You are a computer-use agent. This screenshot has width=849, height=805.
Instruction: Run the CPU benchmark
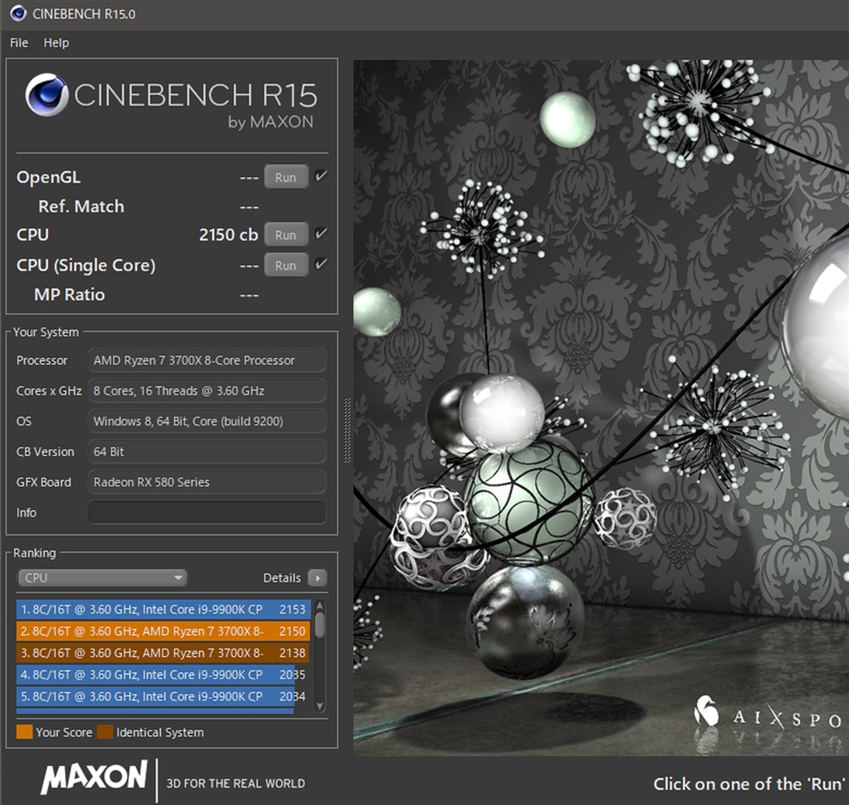tap(286, 235)
